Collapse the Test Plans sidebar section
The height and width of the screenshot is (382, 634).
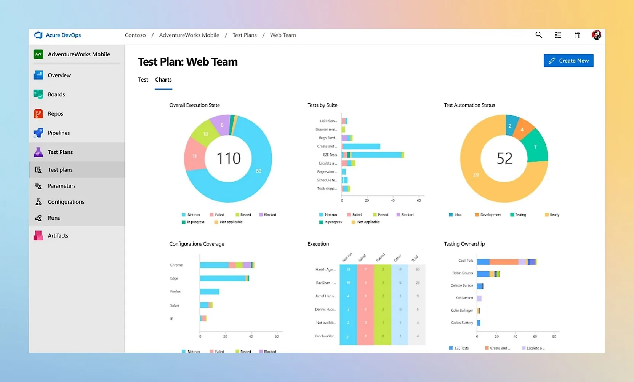[x=60, y=152]
